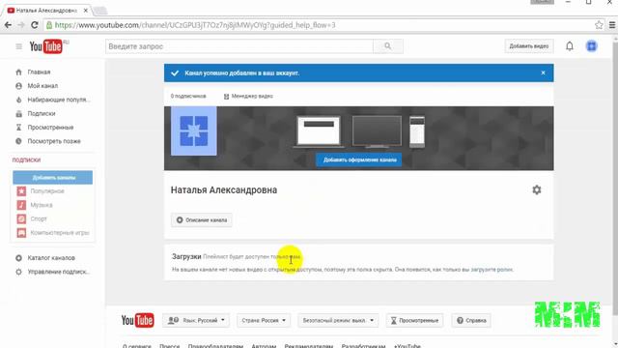Screen dimensions: 618x348
Task: Open channel settings gear icon
Action: [x=537, y=189]
